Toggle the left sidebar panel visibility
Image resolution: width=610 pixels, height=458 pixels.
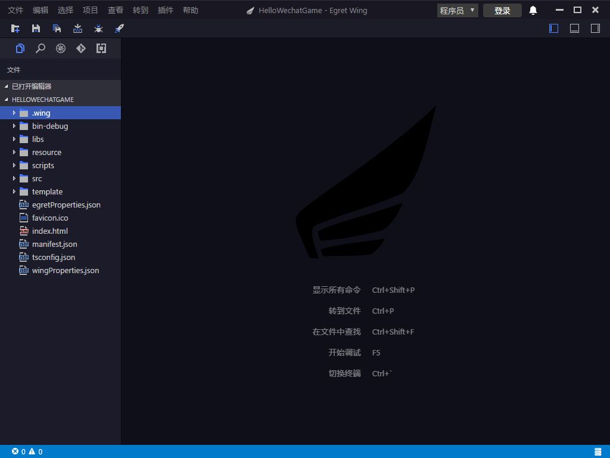[553, 29]
